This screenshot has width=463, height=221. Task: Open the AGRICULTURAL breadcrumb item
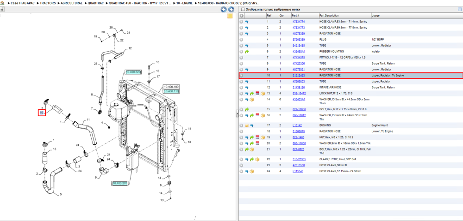pos(71,3)
